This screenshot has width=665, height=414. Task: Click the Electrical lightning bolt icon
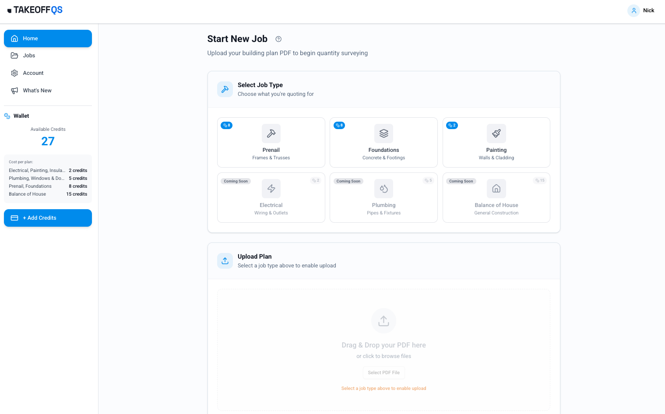[271, 189]
